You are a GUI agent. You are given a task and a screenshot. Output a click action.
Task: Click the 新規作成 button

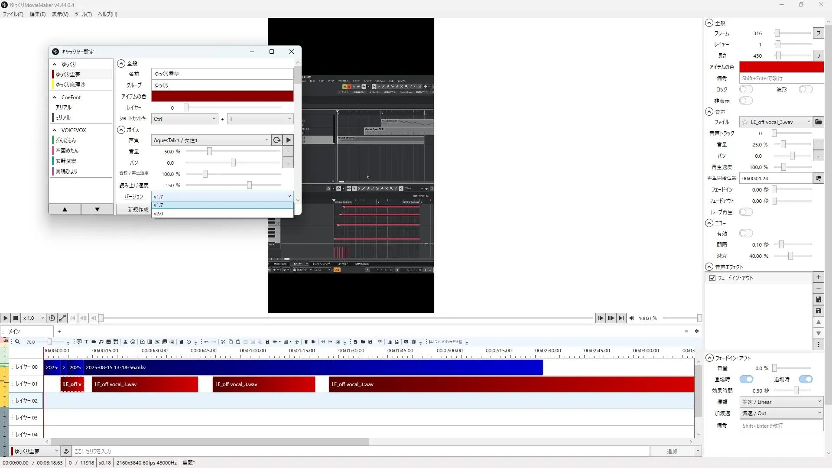point(138,209)
